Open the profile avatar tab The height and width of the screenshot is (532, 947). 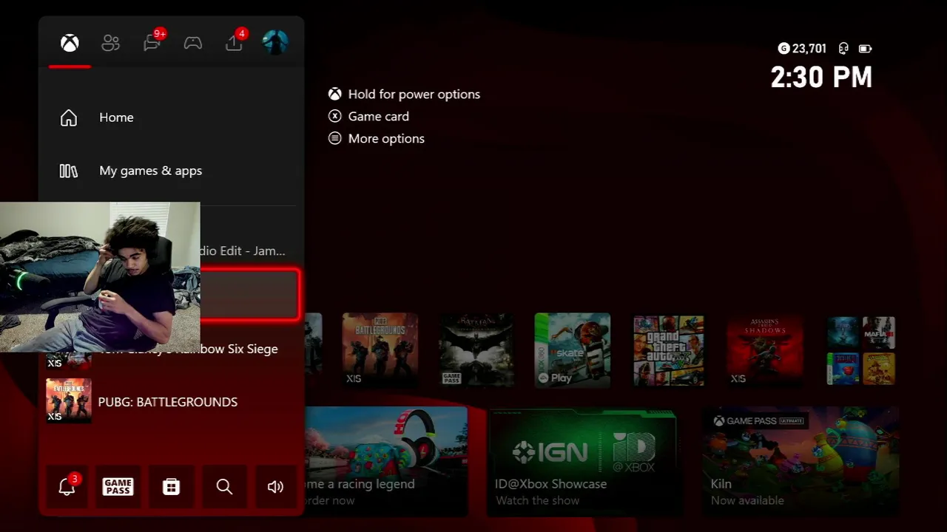[275, 42]
